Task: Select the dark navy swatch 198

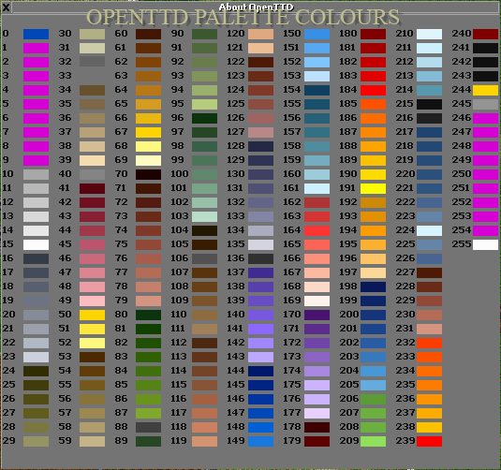Action: pos(374,287)
